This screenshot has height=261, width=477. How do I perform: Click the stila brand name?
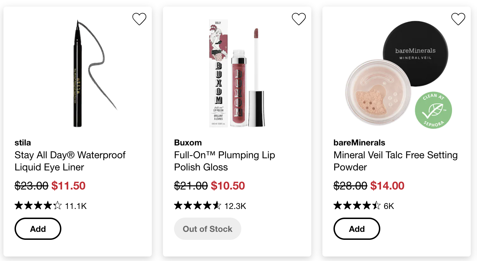(23, 143)
